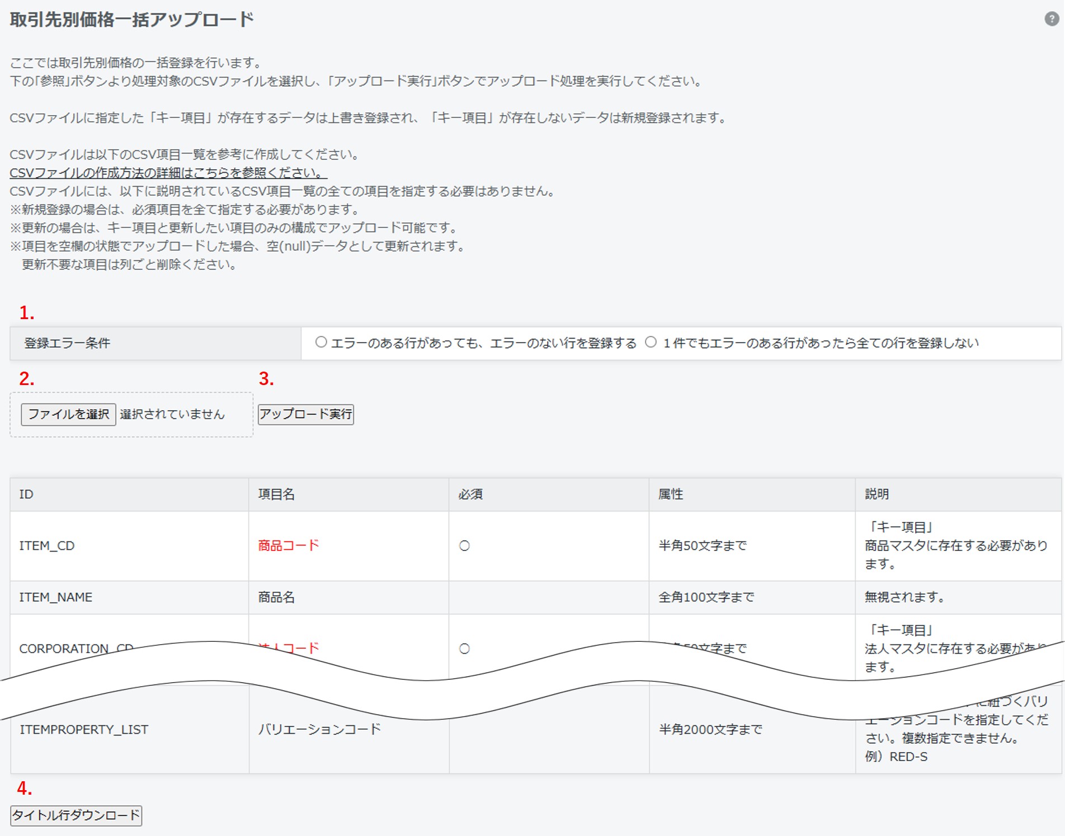Select the ITEM_NAME row ID cell
The image size is (1065, 836).
pyautogui.click(x=56, y=597)
